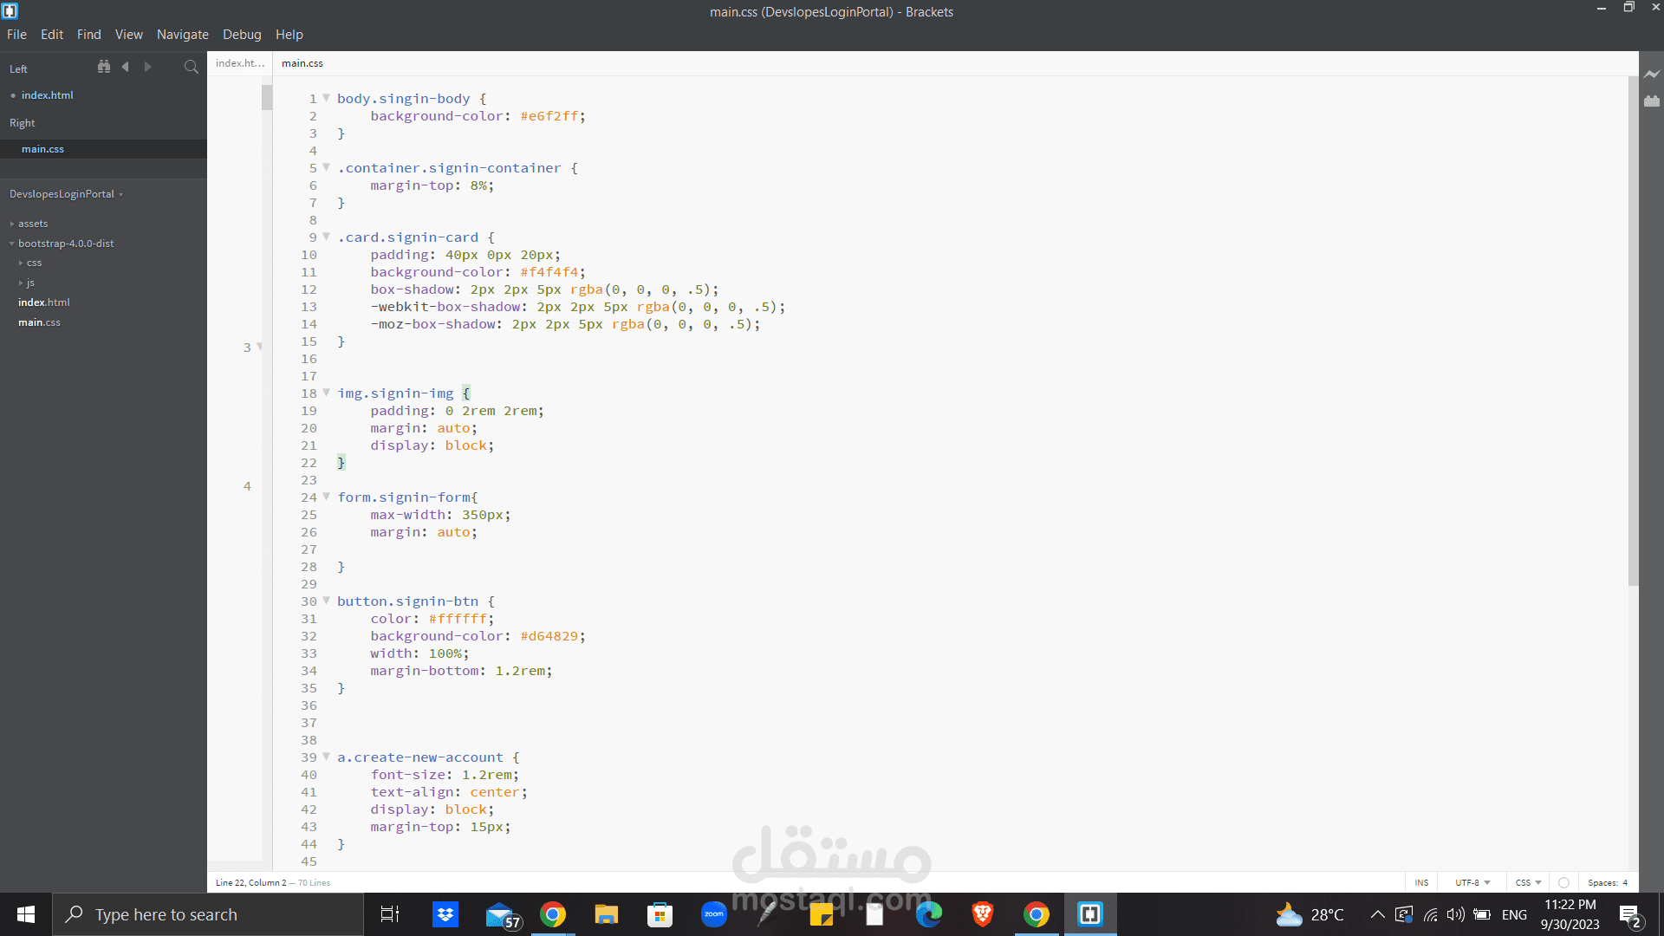This screenshot has height=936, width=1664.
Task: Open index.html in the project tree
Action: 44,302
